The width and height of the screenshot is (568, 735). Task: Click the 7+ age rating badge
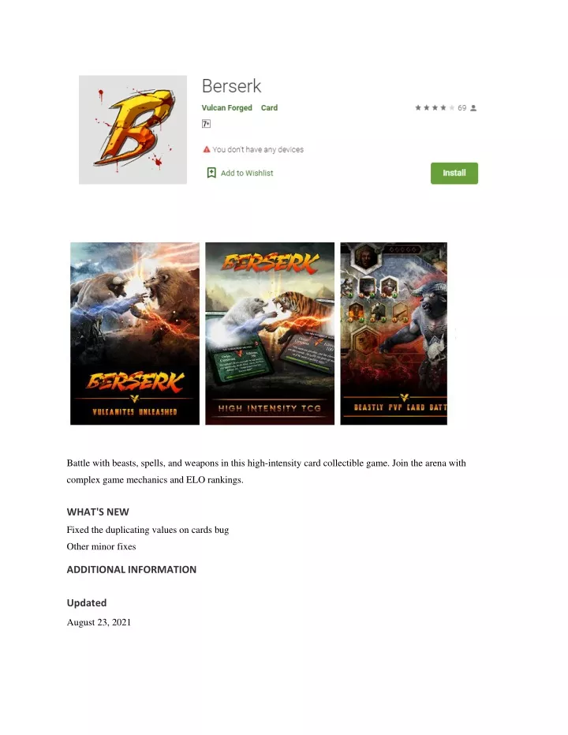point(206,124)
